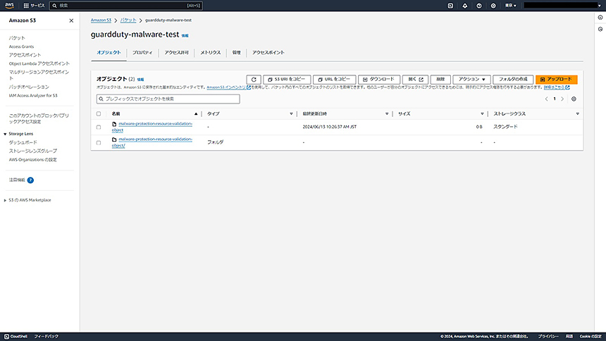Screen dimensions: 606x341
Task: Click the orange Upload button
Action: click(x=556, y=79)
